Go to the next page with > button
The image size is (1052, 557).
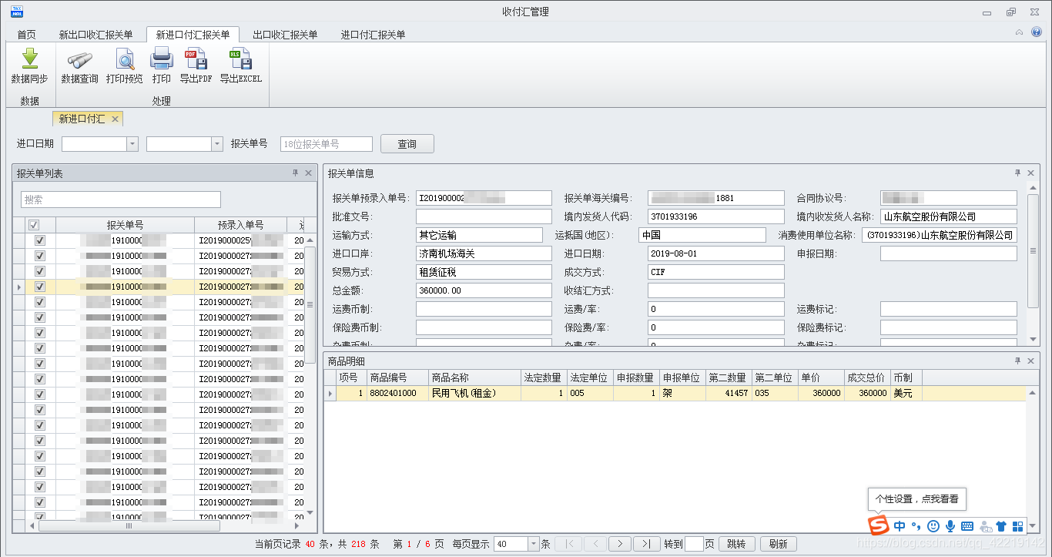(x=620, y=544)
